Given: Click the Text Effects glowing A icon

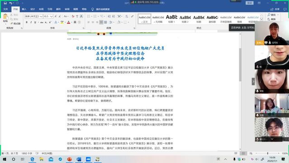Looking at the screenshot, I should 56,22.
